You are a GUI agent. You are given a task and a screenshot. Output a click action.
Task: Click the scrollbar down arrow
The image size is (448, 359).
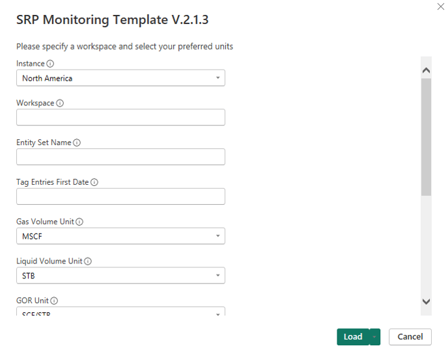tap(426, 301)
